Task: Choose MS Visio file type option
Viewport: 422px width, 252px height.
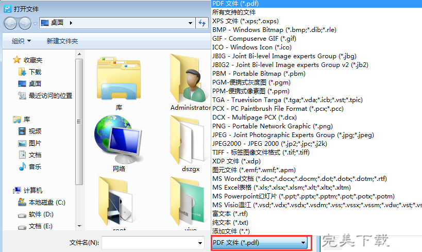Action: [x=316, y=205]
